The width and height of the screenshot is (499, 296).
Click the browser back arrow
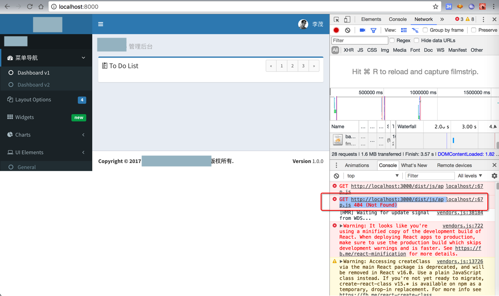[x=7, y=6]
